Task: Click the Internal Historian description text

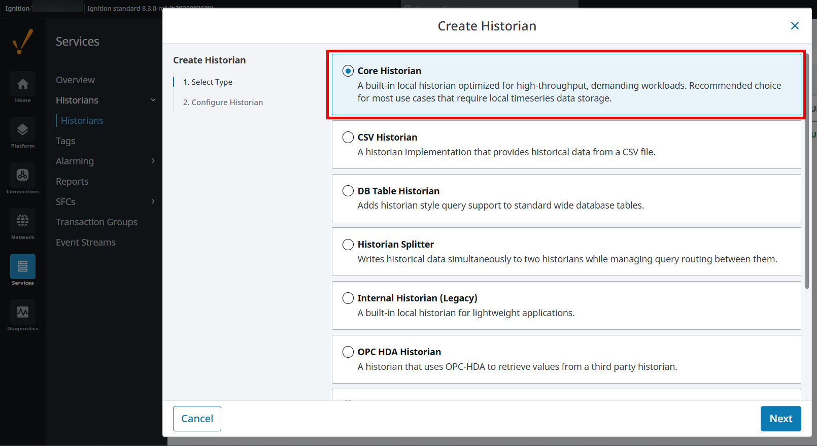Action: 466,313
